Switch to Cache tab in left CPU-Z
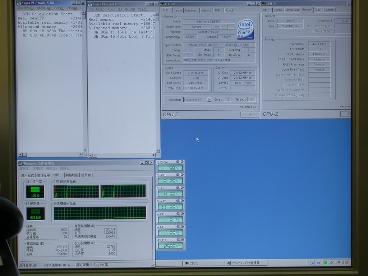368x276 pixels. click(x=178, y=10)
